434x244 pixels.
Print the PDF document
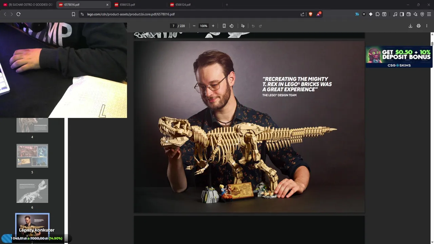(x=419, y=26)
